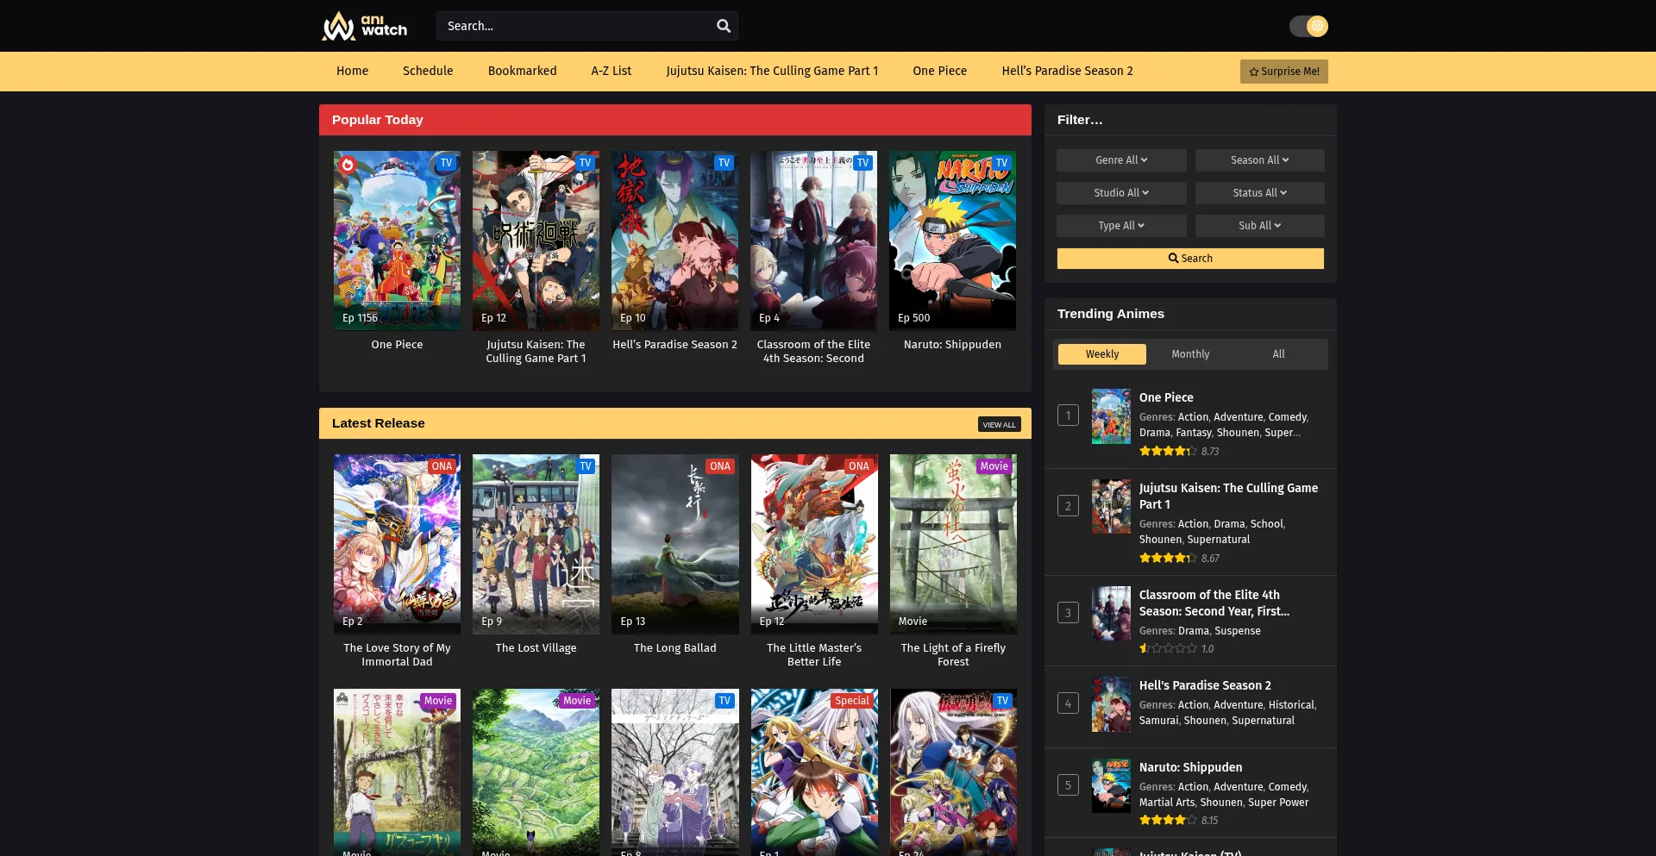1656x856 pixels.
Task: Click One Piece trending small thumbnail
Action: tap(1111, 416)
